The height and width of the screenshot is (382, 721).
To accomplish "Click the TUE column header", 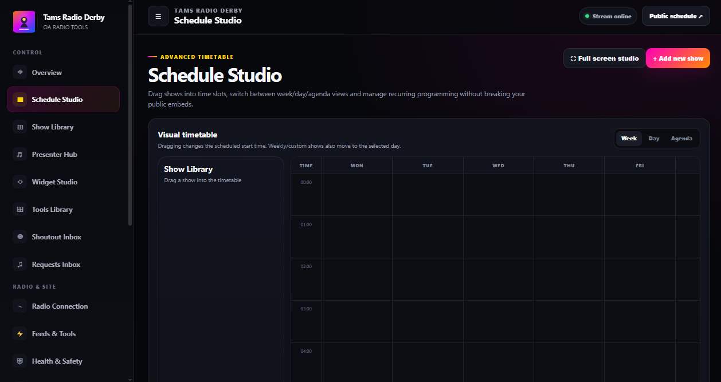I will [428, 166].
